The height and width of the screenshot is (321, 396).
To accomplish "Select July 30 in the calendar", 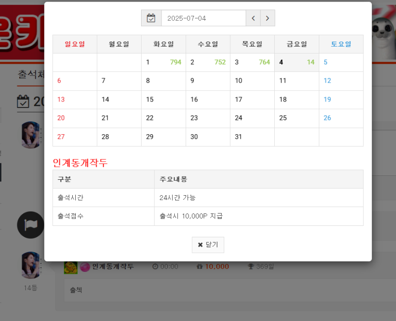I will (x=208, y=137).
